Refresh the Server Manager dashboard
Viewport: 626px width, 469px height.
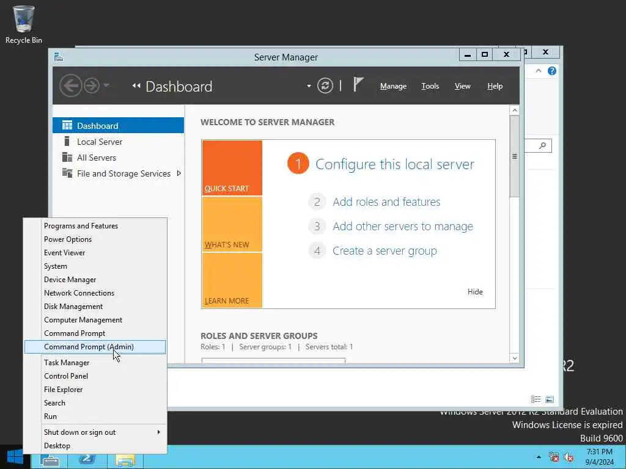point(325,85)
